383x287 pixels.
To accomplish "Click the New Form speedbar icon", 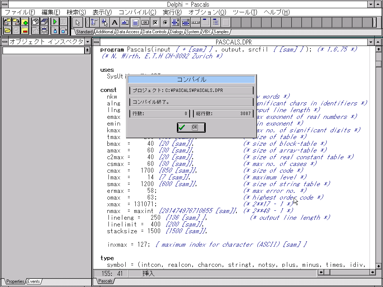I will click(x=44, y=31).
